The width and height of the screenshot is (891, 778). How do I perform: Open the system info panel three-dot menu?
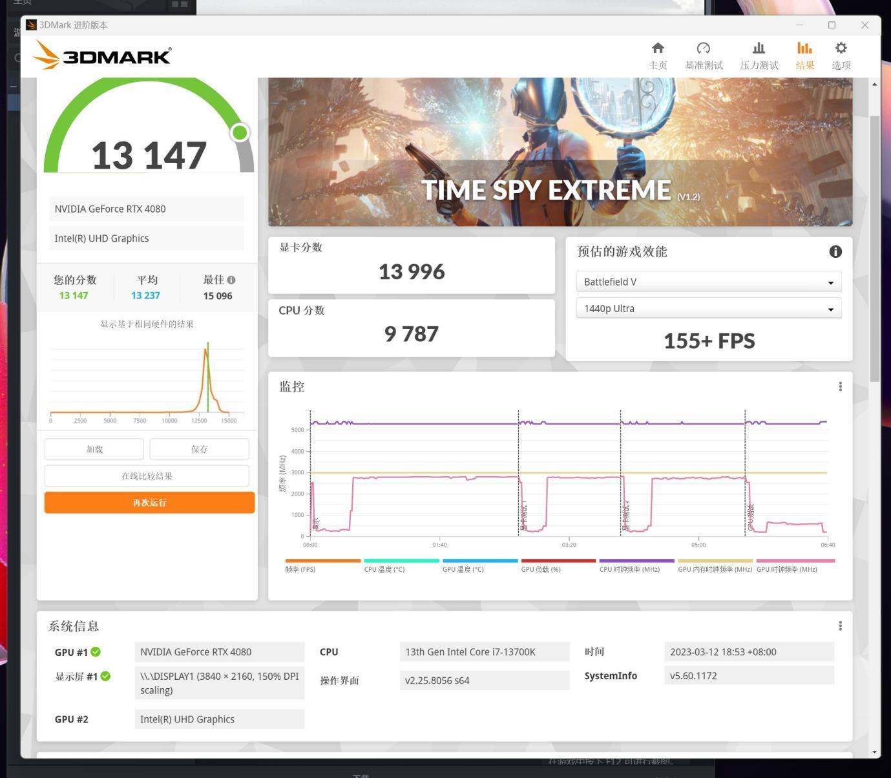pyautogui.click(x=840, y=626)
